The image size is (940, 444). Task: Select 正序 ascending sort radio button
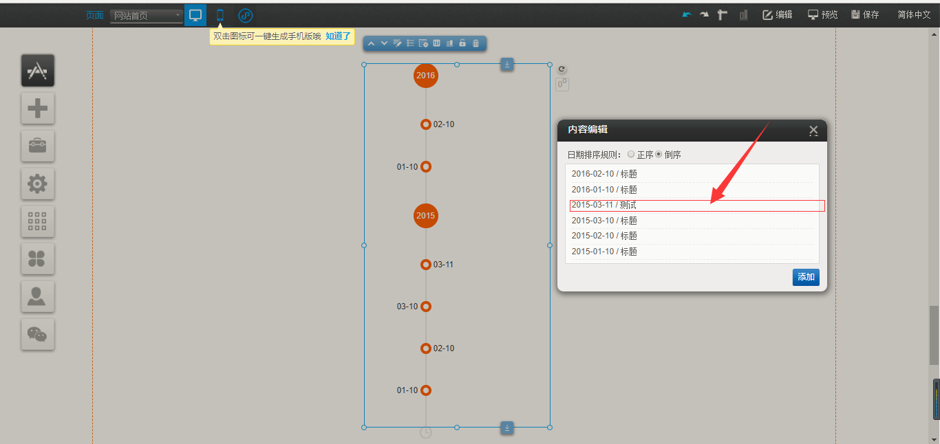(631, 155)
